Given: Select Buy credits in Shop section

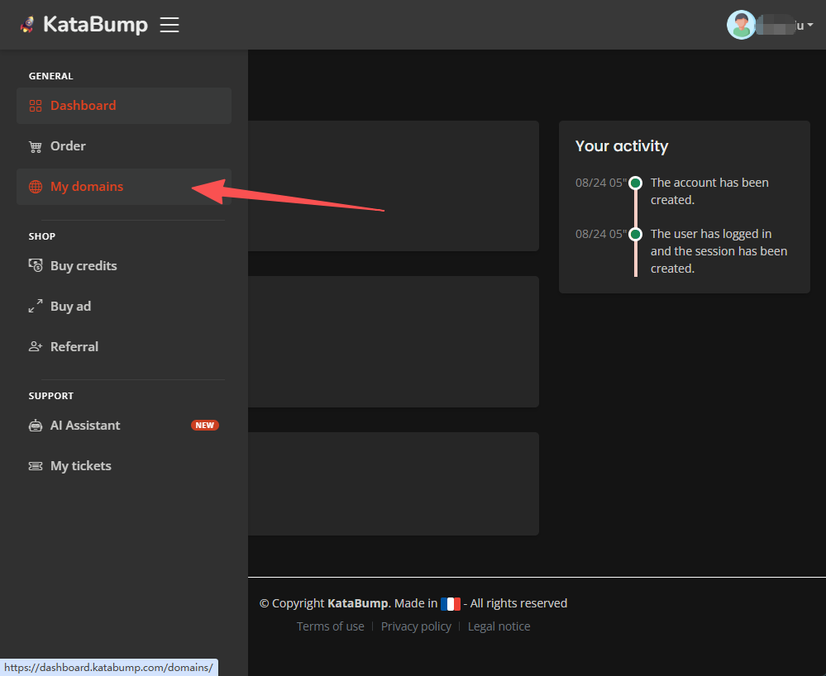Looking at the screenshot, I should (124, 266).
